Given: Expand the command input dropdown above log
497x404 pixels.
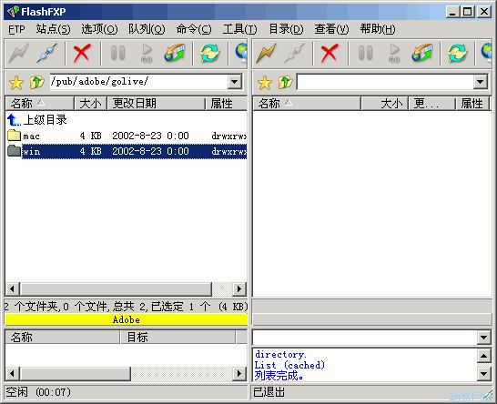Looking at the screenshot, I should point(484,338).
